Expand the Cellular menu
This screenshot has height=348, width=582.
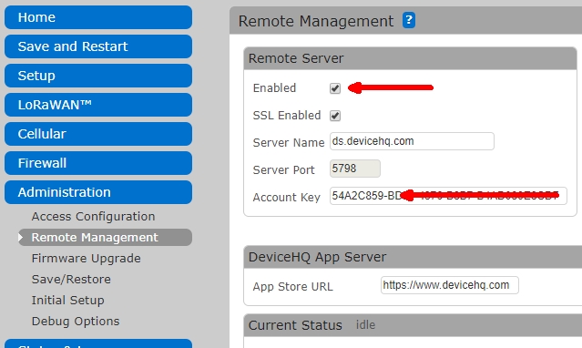pos(98,134)
